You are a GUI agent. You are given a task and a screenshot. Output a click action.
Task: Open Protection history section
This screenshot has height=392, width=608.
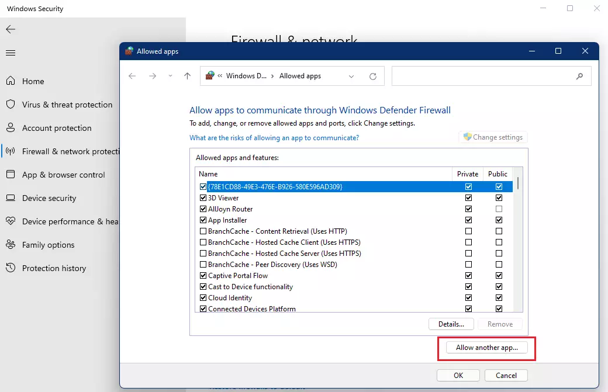(54, 268)
